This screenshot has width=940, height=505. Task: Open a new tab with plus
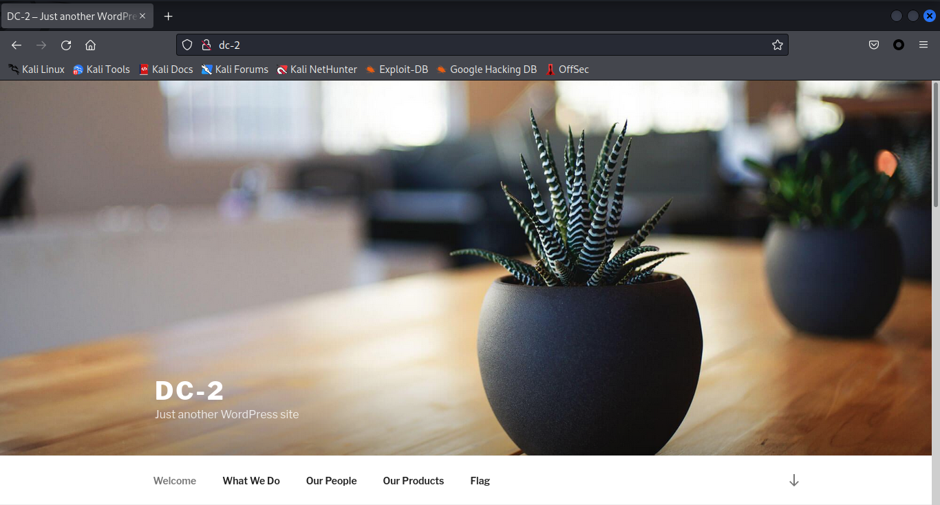[x=168, y=17]
